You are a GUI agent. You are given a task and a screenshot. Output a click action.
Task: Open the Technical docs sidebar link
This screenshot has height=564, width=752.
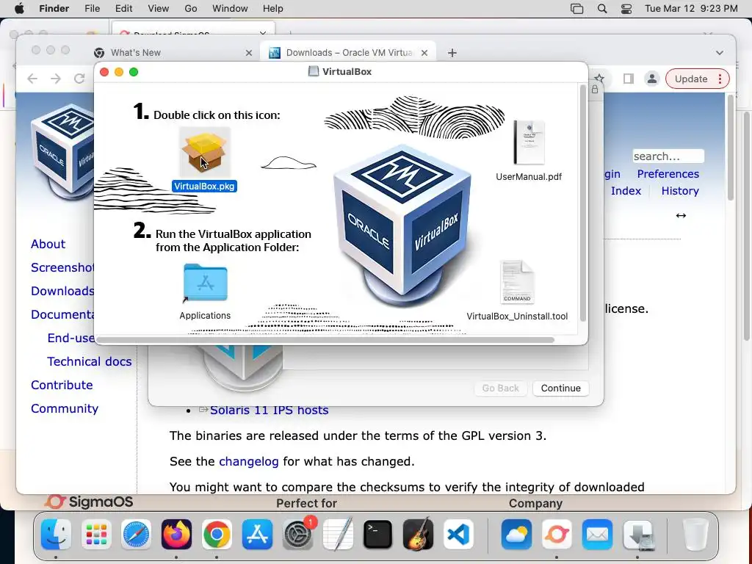tap(89, 361)
